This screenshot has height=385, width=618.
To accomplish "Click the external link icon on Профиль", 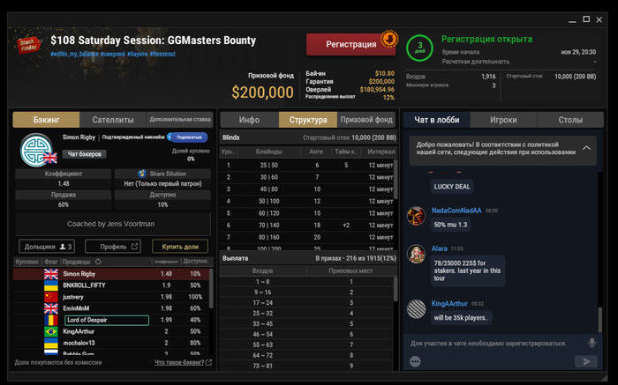I will [x=134, y=246].
